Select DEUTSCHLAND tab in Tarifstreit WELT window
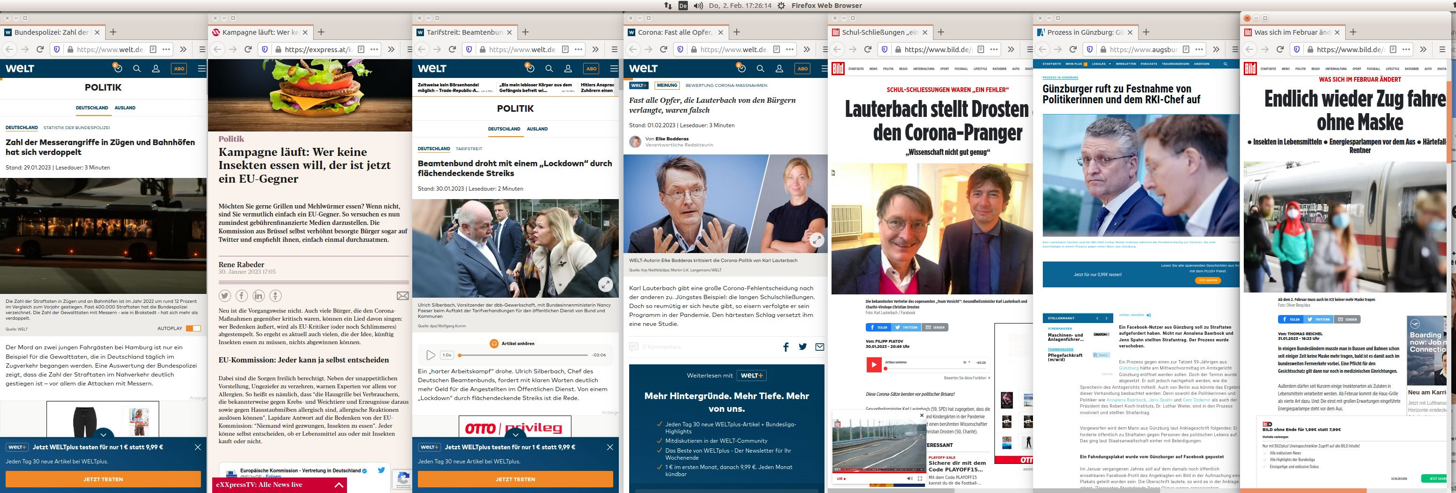This screenshot has width=1456, height=493. coord(504,129)
